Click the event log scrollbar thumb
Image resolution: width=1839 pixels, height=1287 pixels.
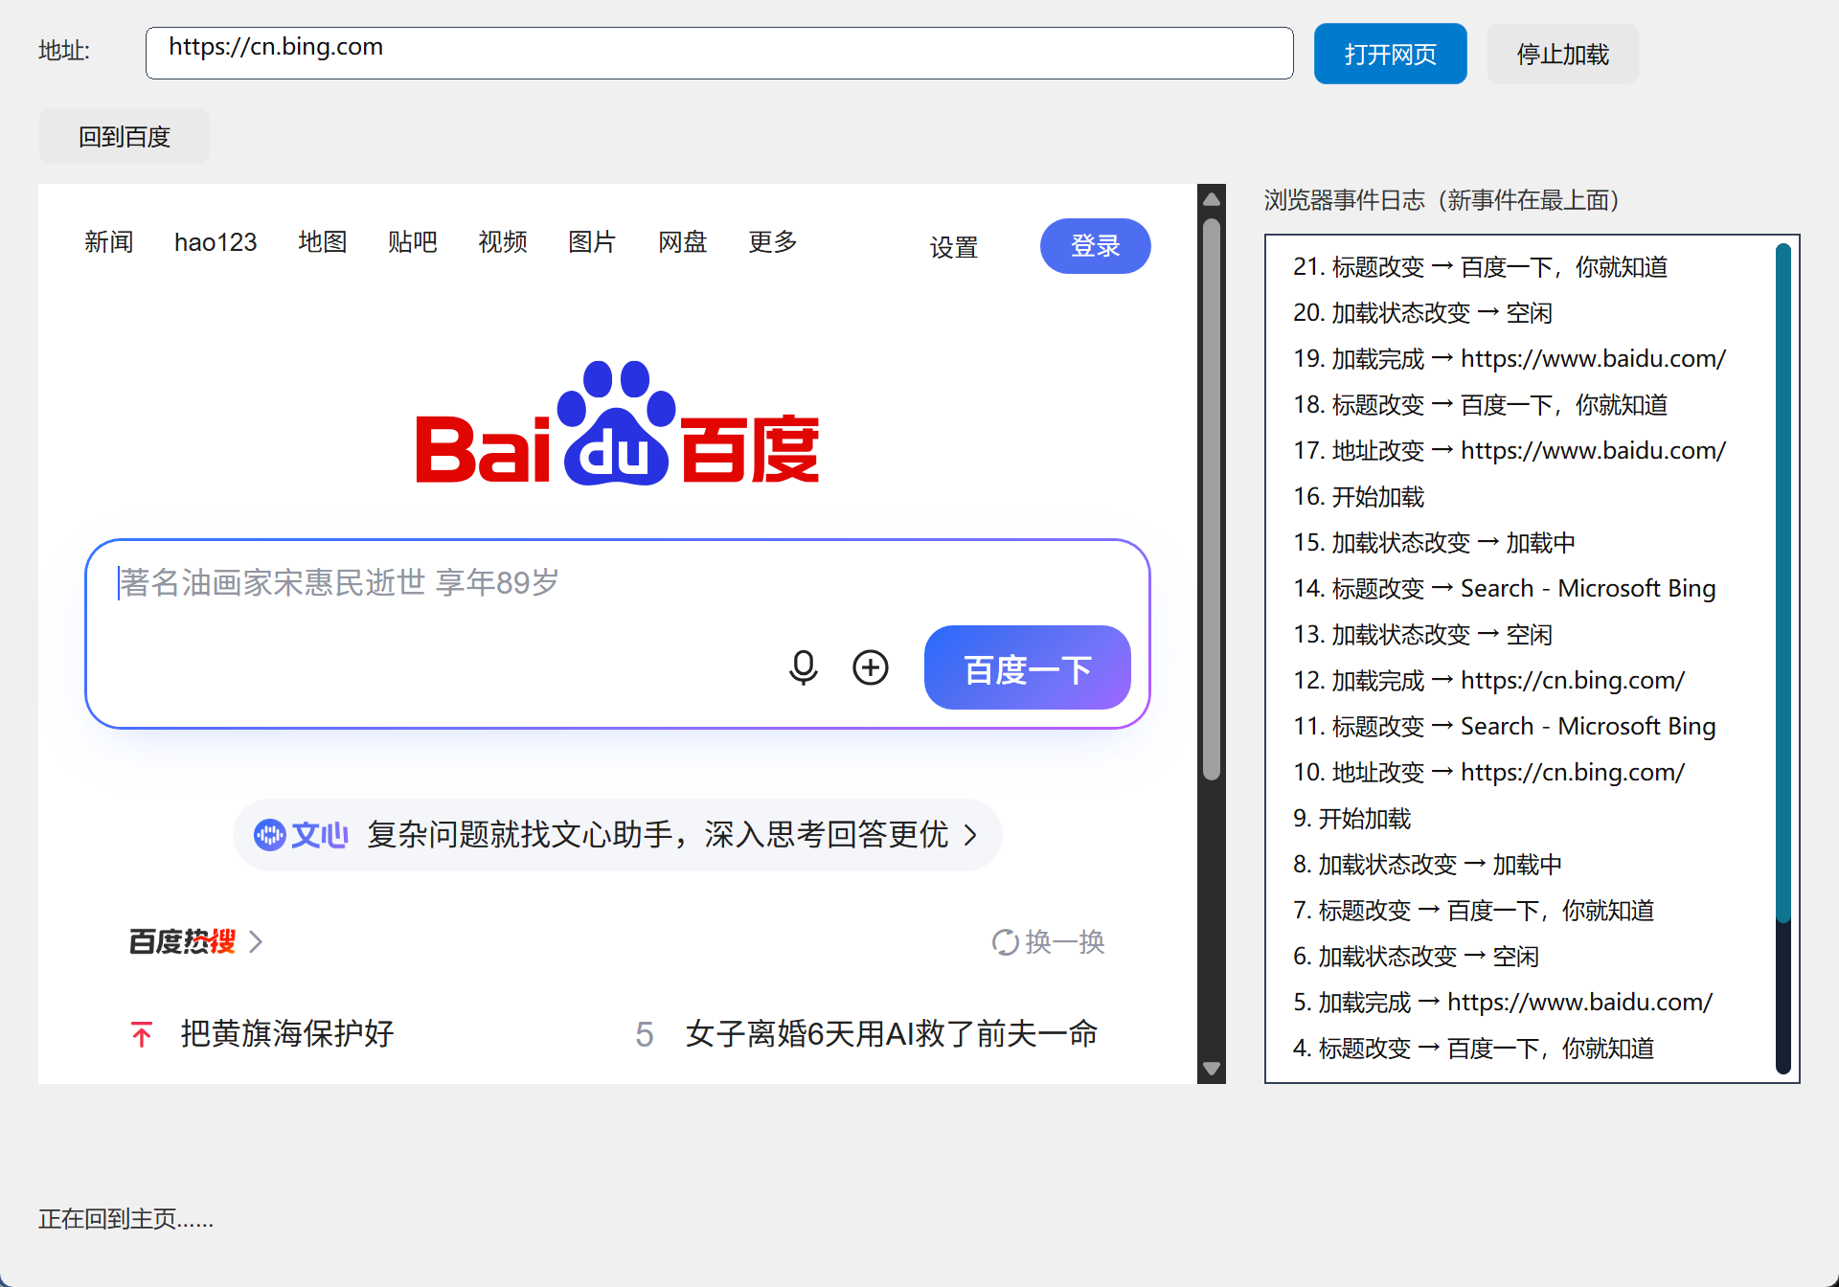pyautogui.click(x=1782, y=582)
